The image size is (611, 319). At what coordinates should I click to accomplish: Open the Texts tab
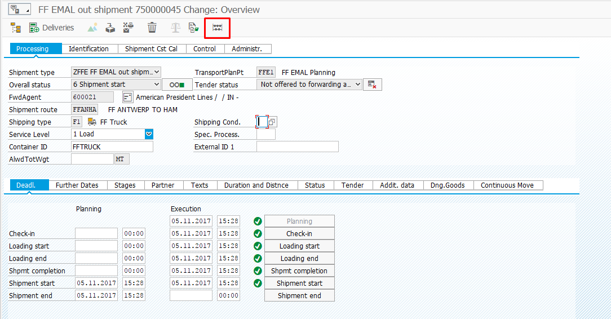point(200,185)
